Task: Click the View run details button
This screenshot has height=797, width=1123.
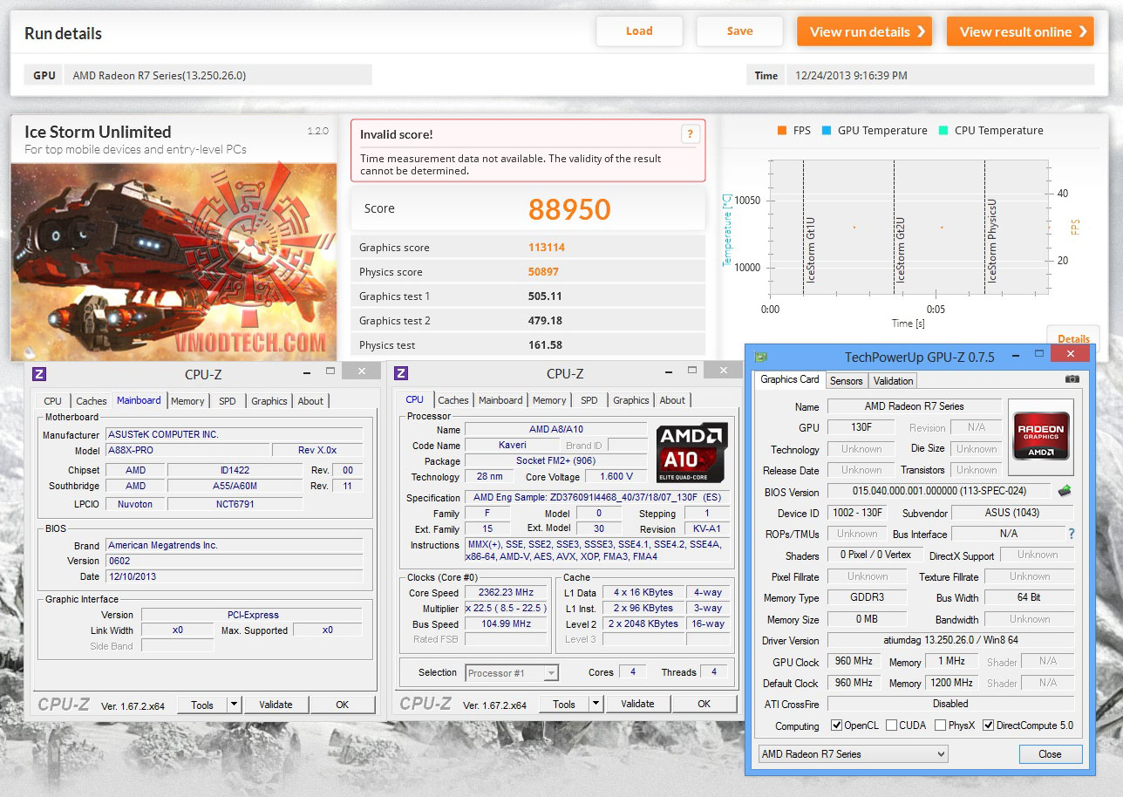Action: pos(864,31)
